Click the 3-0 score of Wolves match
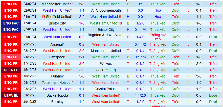Screen dimensions: 223x107 [x=82, y=64]
